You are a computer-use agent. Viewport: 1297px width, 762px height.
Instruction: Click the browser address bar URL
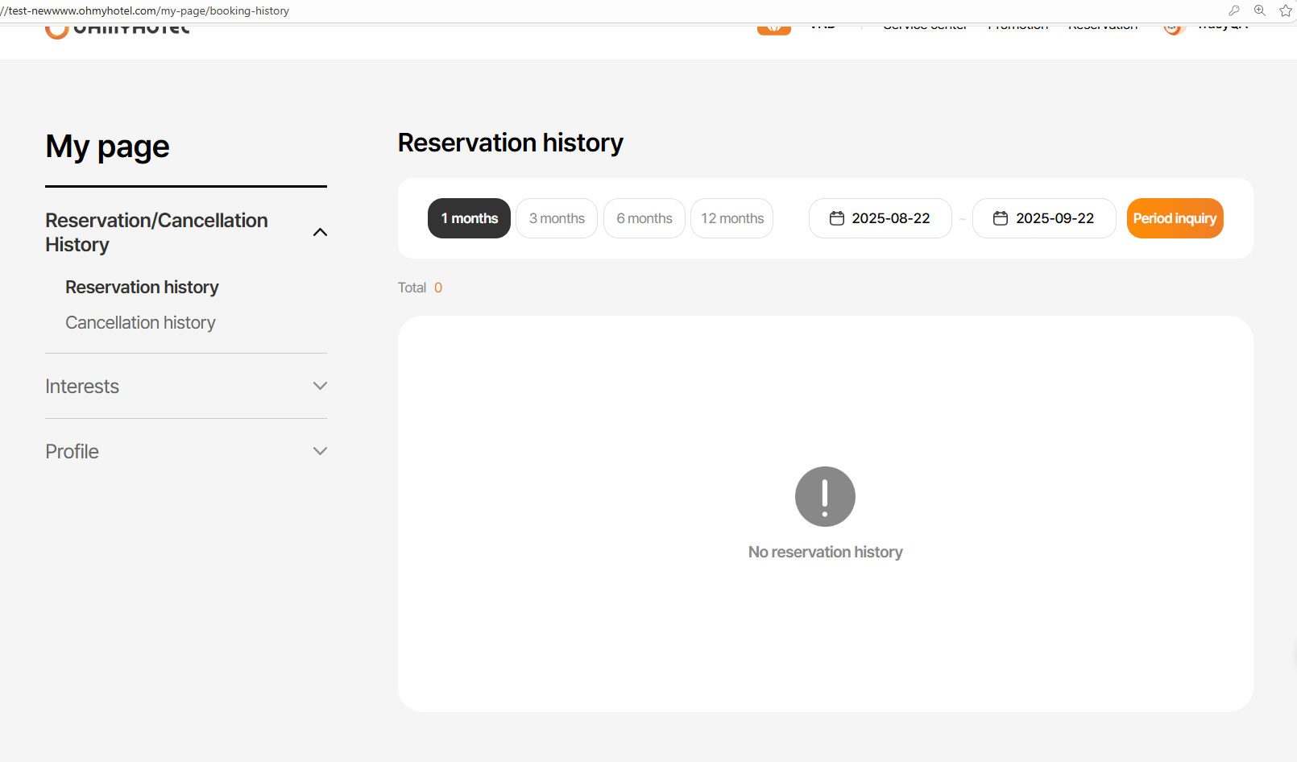[x=145, y=11]
